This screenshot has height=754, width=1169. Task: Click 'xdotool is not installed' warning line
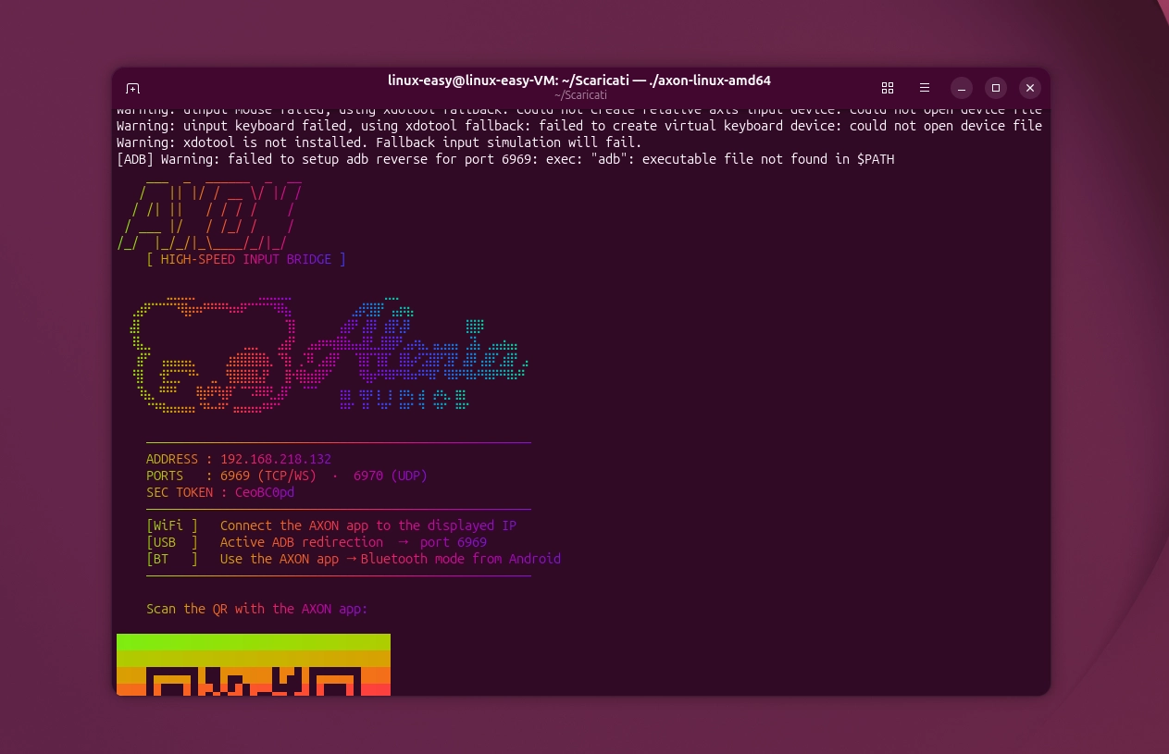pos(379,142)
